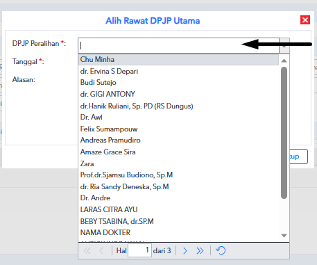Select Dr. Awl entry
The width and height of the screenshot is (317, 265).
pyautogui.click(x=178, y=118)
